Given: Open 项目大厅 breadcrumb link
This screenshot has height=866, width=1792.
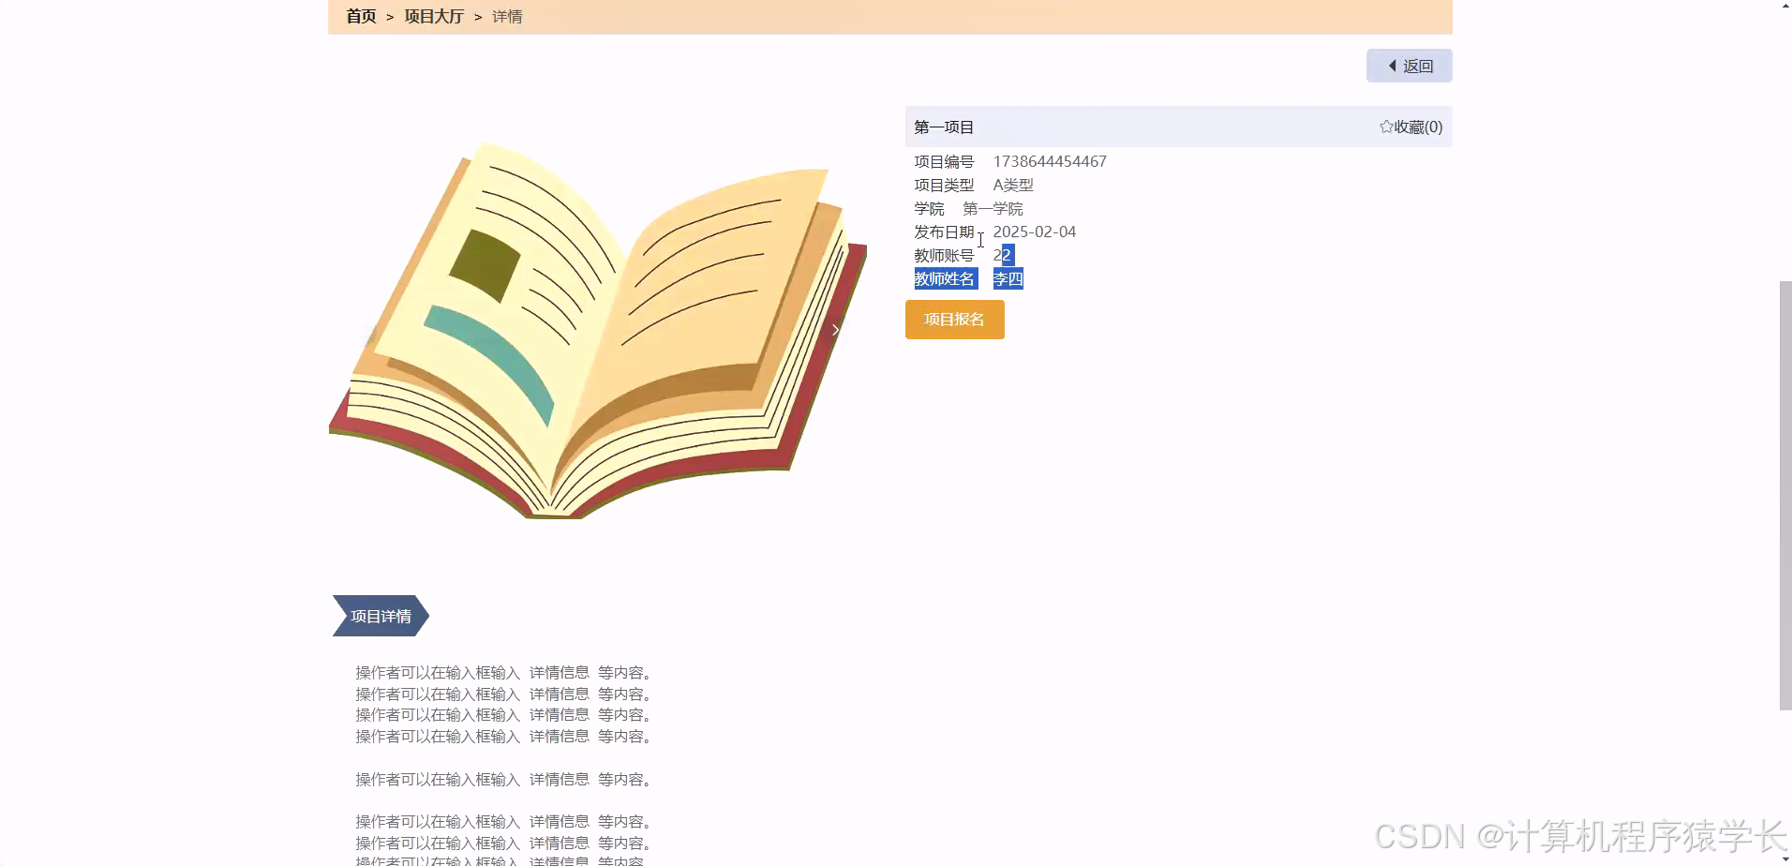Looking at the screenshot, I should tap(434, 16).
